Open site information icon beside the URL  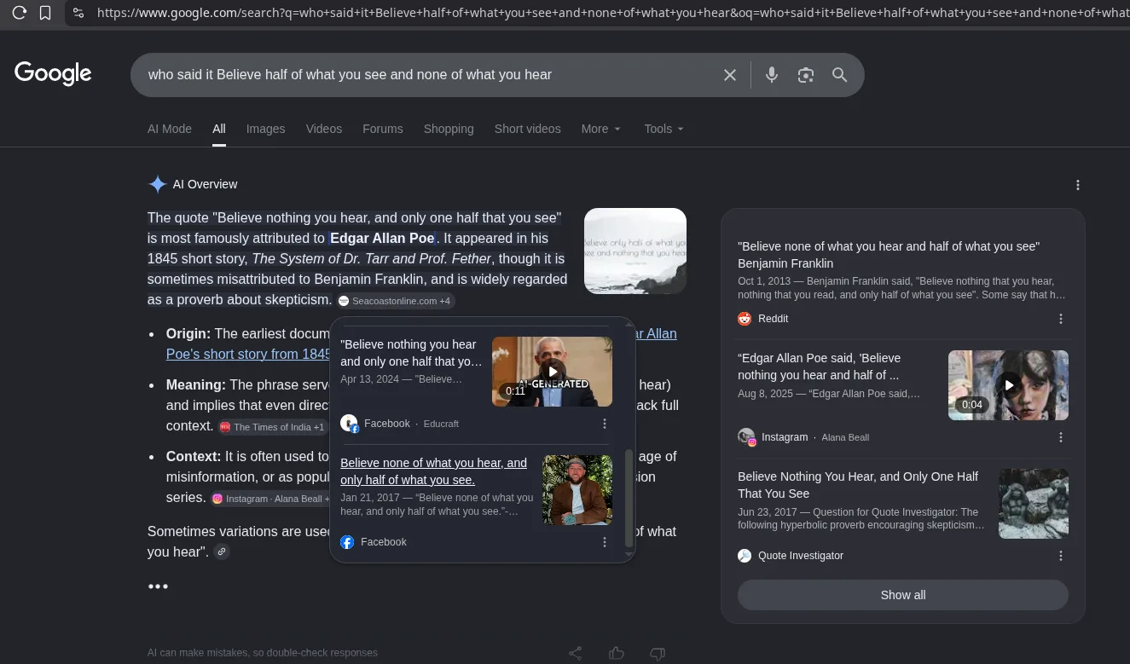point(78,13)
